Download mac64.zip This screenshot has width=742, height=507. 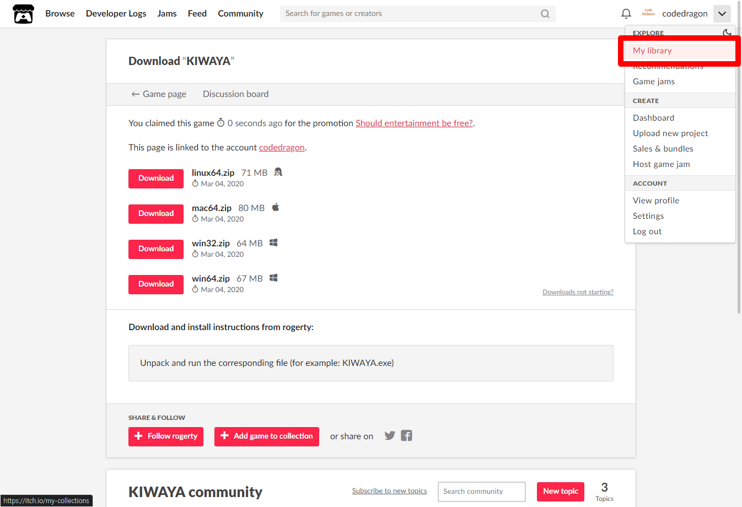click(156, 214)
